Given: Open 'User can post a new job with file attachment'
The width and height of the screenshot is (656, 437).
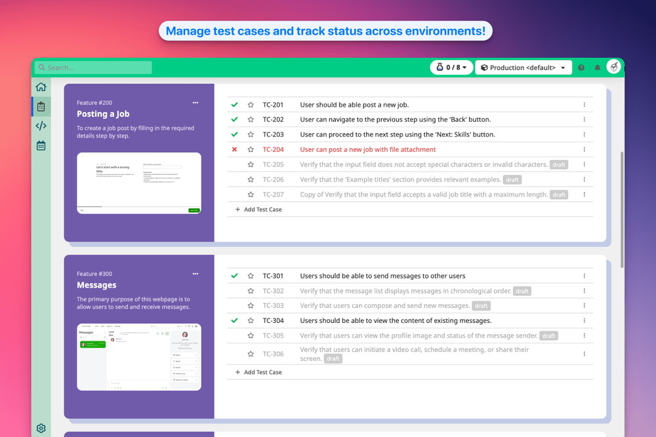Looking at the screenshot, I should [x=368, y=149].
